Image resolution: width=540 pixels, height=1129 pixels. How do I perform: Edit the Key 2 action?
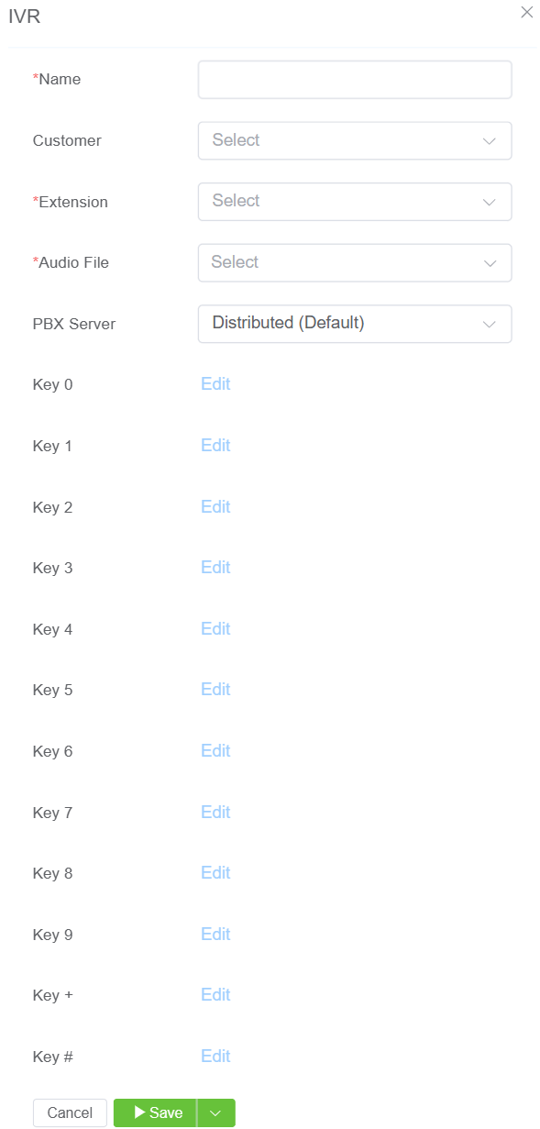point(215,507)
